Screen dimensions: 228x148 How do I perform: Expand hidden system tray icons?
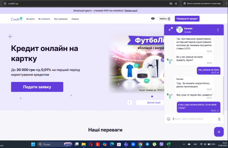(x=184, y=144)
